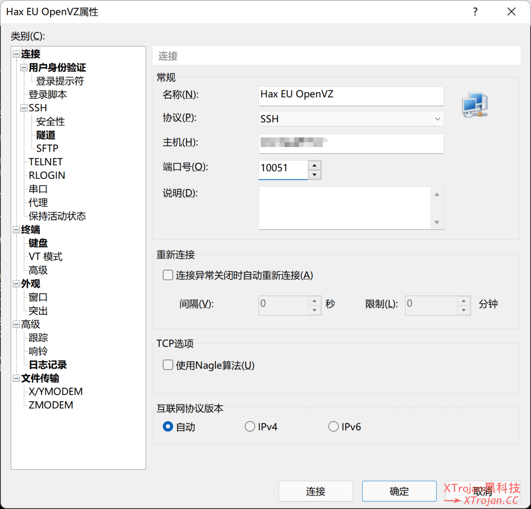
Task: Collapse the 文件传输 file transfer branch
Action: (x=16, y=378)
